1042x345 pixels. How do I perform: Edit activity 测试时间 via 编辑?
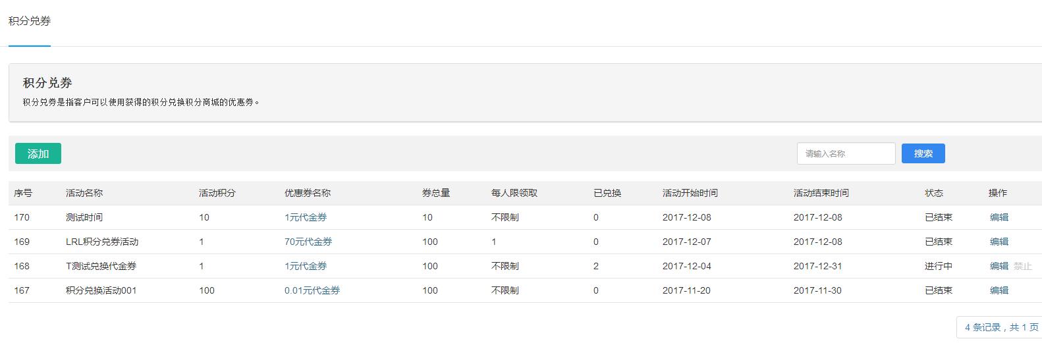pos(999,217)
